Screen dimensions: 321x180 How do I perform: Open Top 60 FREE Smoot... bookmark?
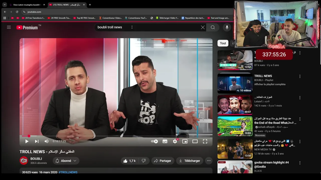click(x=84, y=18)
